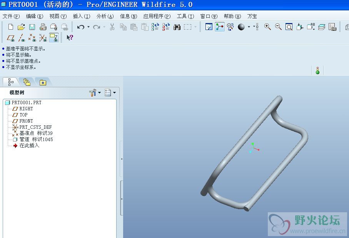This screenshot has height=238, width=349.
Task: Toggle datum axes display
Action: click(22, 38)
